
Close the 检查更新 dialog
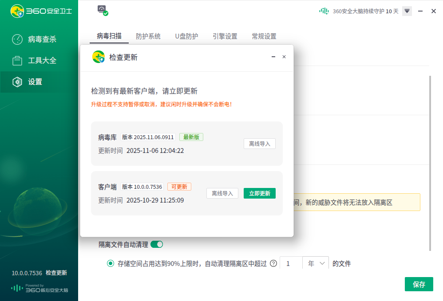pyautogui.click(x=284, y=57)
